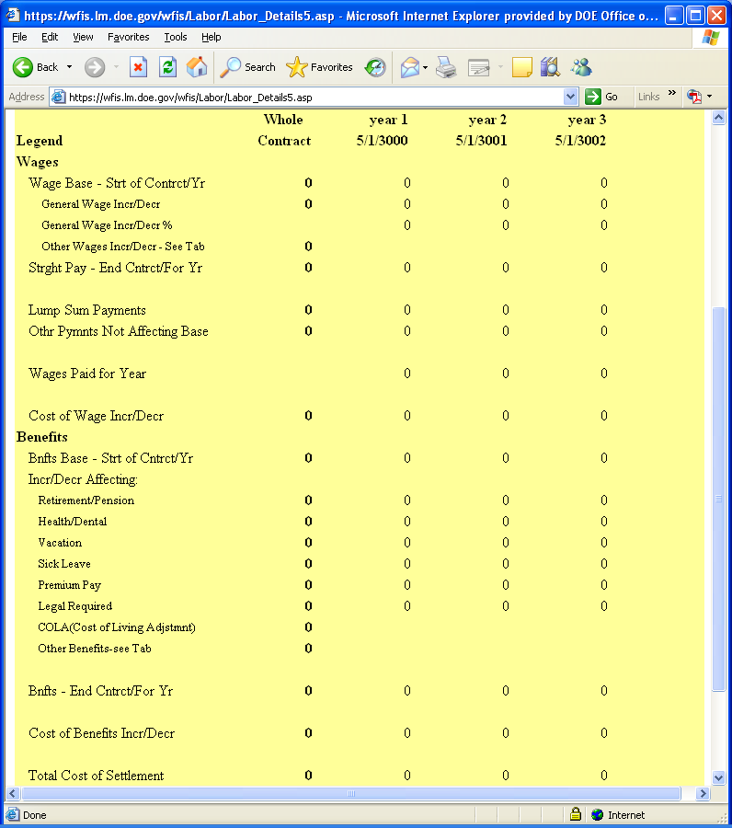Refresh the page using the green arrows icon

[168, 67]
